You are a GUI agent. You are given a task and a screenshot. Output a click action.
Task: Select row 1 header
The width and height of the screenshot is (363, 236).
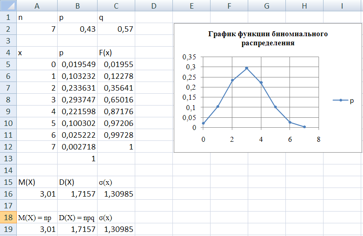8,17
